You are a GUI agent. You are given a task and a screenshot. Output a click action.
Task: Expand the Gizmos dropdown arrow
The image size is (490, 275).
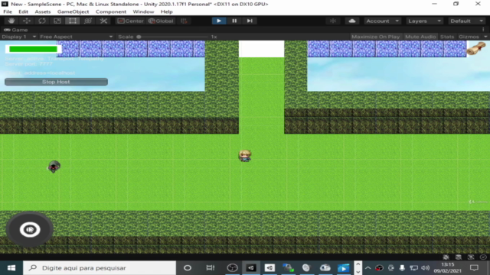click(485, 37)
